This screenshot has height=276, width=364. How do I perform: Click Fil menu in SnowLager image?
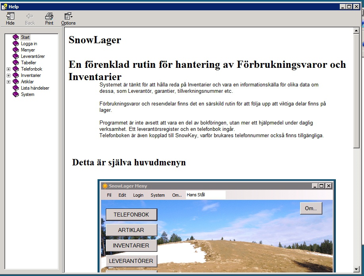(109, 195)
